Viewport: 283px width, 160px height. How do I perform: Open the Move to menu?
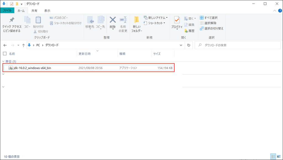(90, 23)
